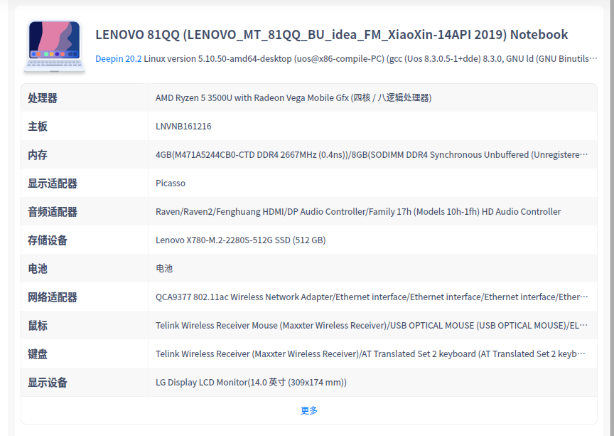Click the 电池 value in the battery row
The width and height of the screenshot is (614, 436).
point(164,269)
